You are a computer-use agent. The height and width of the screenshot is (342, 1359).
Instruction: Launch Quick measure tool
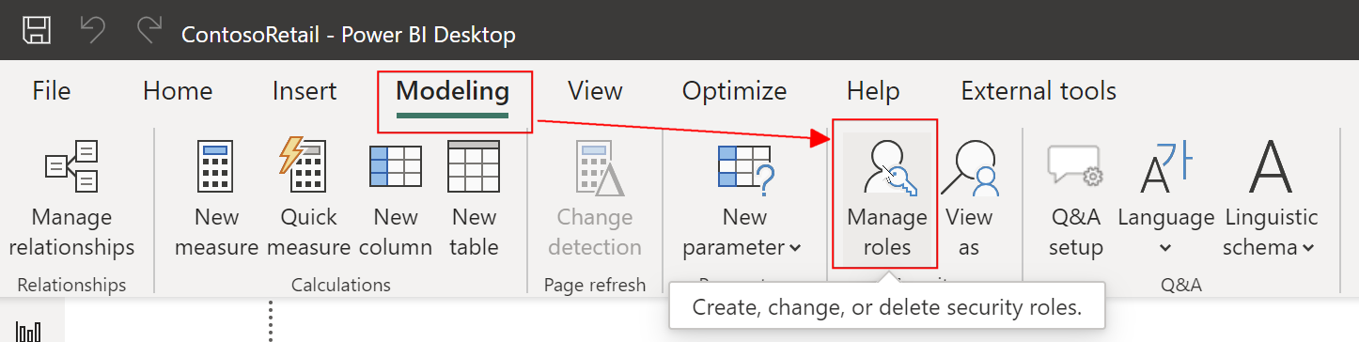pyautogui.click(x=309, y=199)
